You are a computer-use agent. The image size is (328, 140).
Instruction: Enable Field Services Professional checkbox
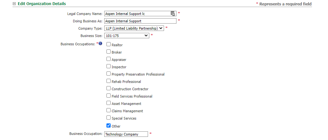(x=108, y=96)
